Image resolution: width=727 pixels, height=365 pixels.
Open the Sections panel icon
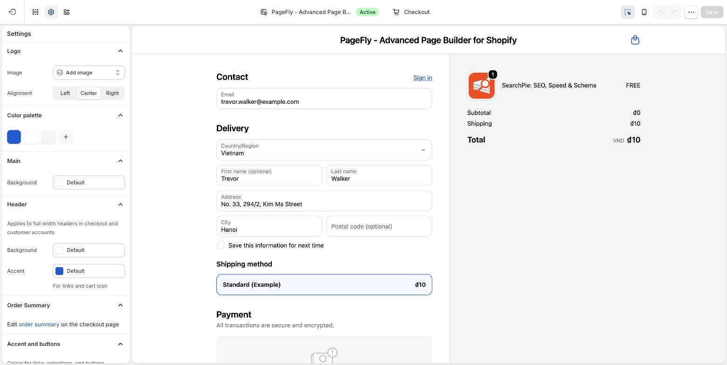click(35, 12)
